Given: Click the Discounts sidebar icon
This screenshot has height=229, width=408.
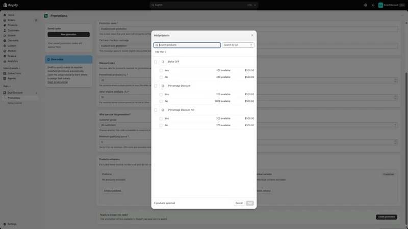Looking at the screenshot, I should (5, 41).
